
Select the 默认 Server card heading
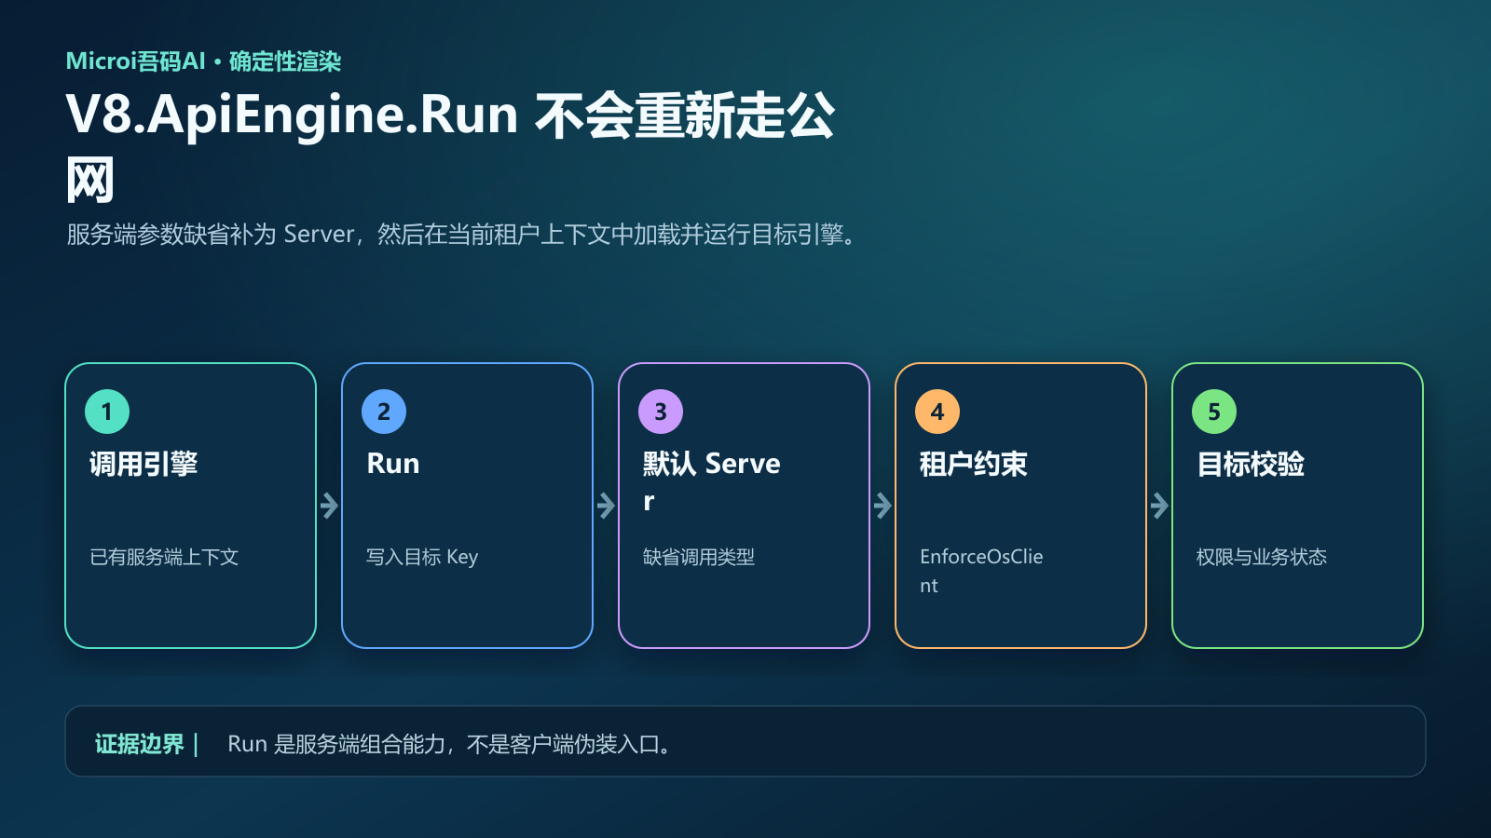712,481
